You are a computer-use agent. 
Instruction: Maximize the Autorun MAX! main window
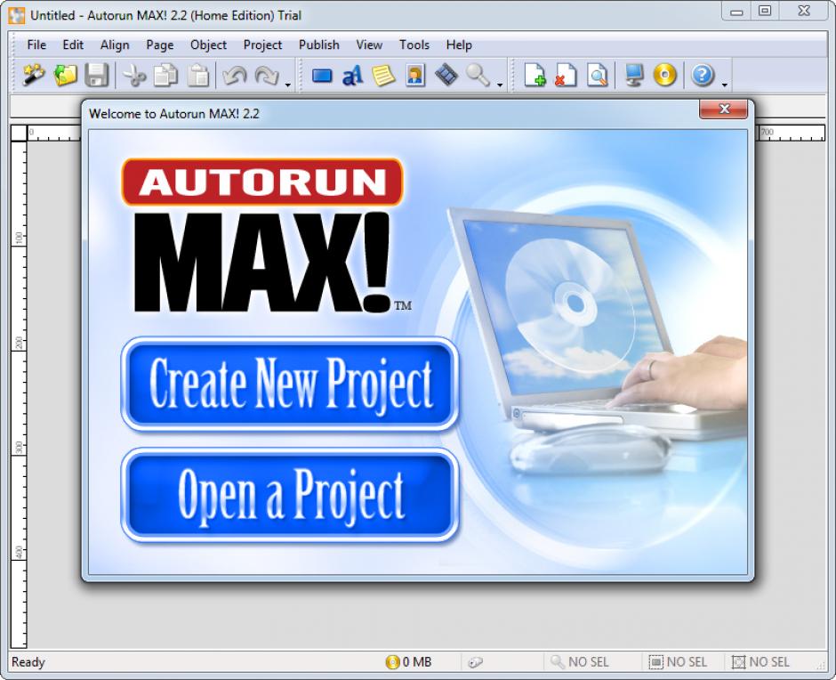(765, 12)
